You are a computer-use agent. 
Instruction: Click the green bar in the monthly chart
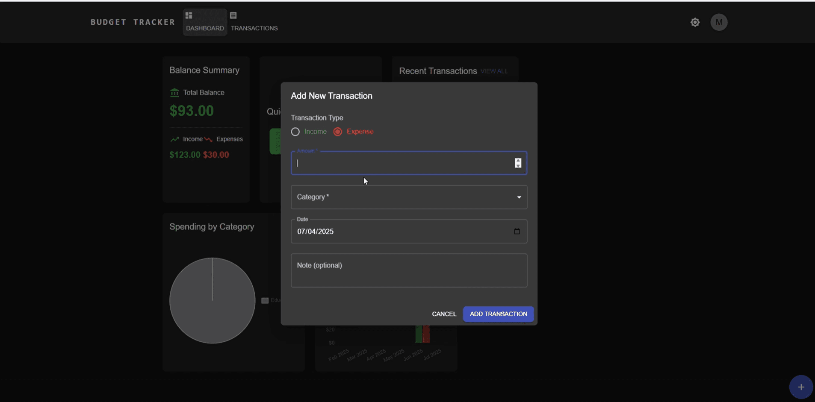(x=419, y=334)
